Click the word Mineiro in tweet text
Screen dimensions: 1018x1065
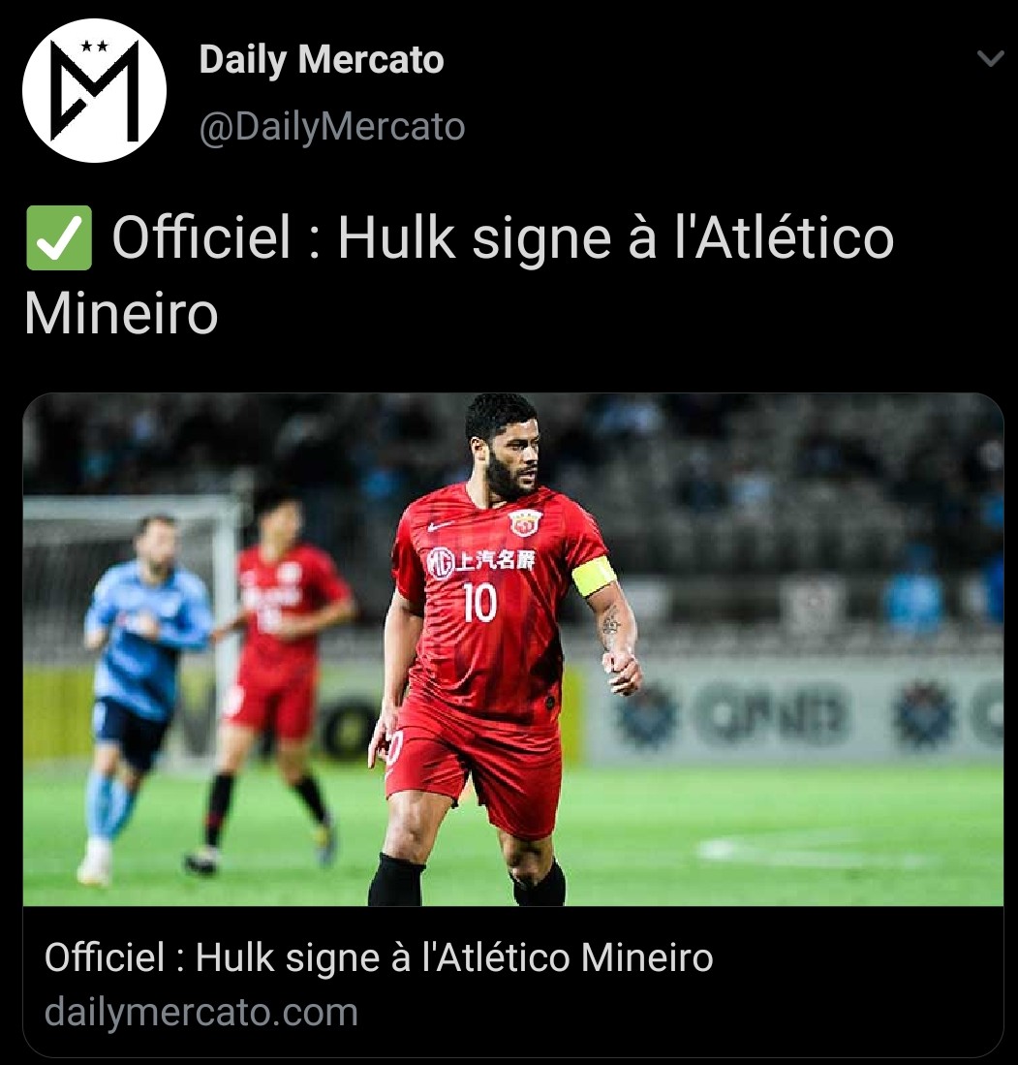coord(121,314)
